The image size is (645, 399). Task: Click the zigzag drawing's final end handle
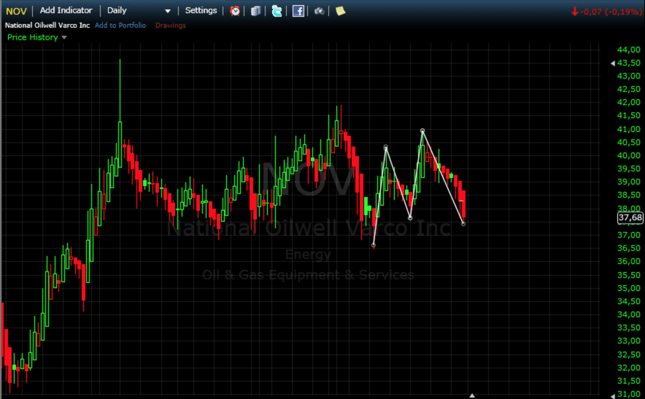coord(463,224)
